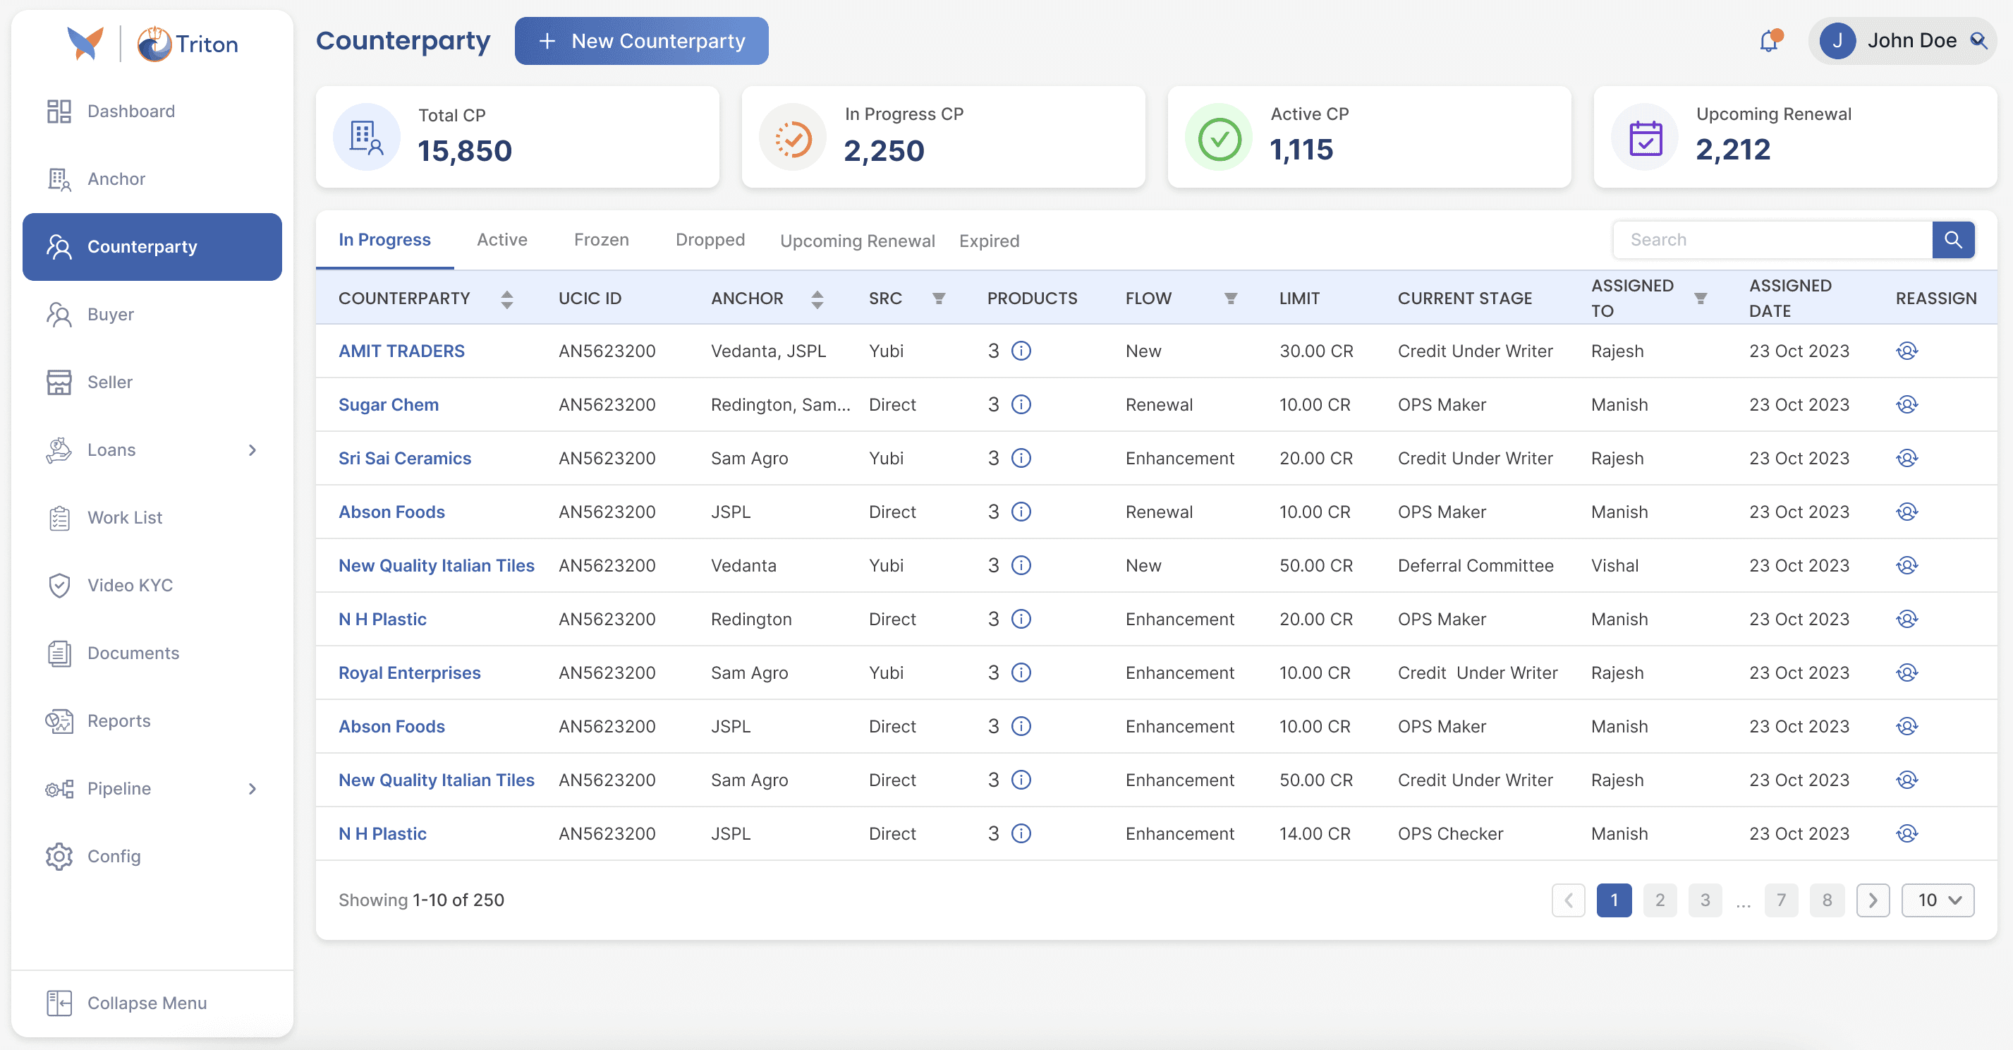2013x1050 pixels.
Task: Open Config settings in sidebar
Action: 114,856
